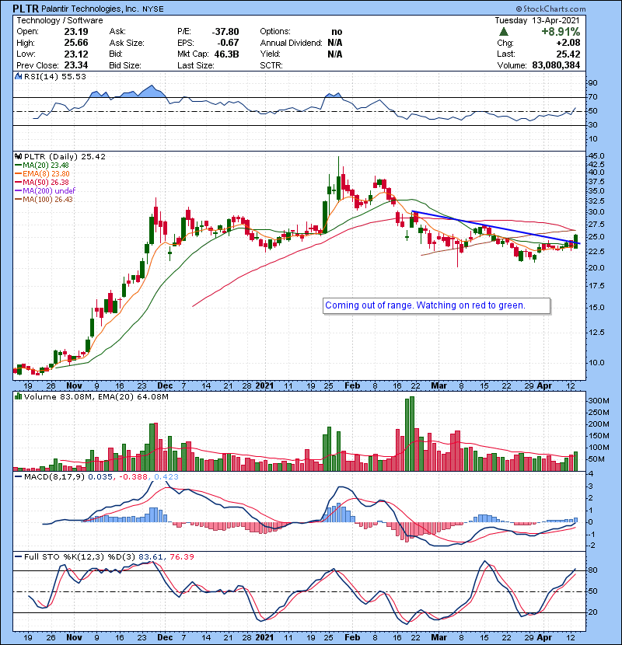Click the EPS -0.67 value
Image resolution: width=622 pixels, height=645 pixels.
(x=228, y=43)
